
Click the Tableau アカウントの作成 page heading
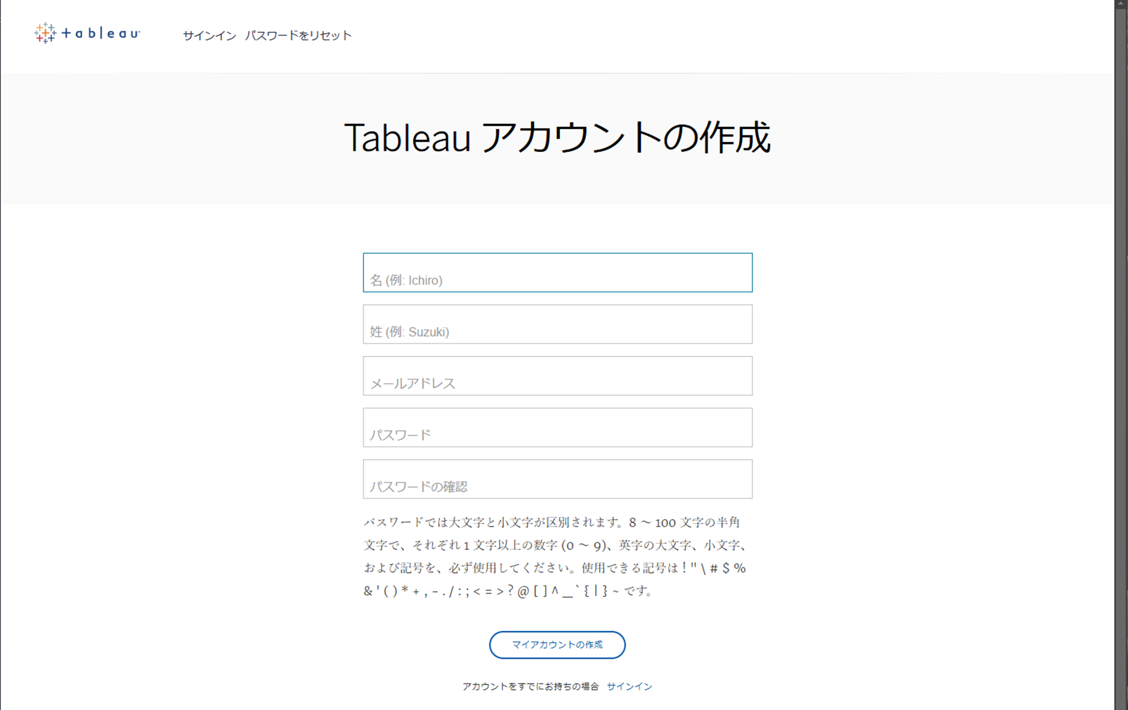[x=557, y=138]
